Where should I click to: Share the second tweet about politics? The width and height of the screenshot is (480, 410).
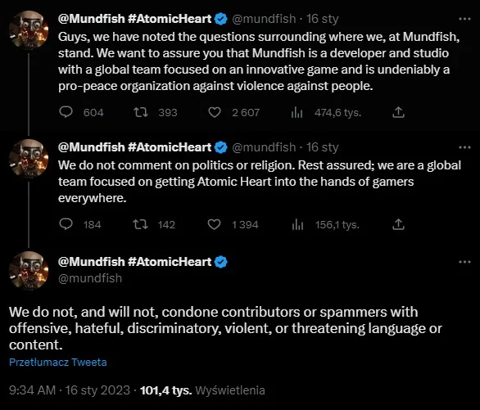click(398, 224)
